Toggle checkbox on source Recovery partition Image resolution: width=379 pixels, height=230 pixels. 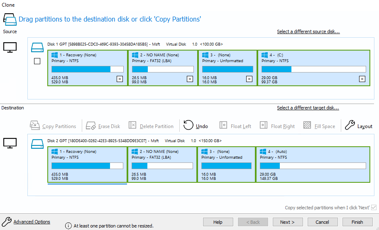click(120, 79)
